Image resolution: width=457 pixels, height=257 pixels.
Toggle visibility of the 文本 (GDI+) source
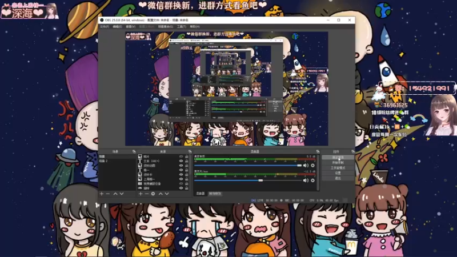pyautogui.click(x=181, y=161)
